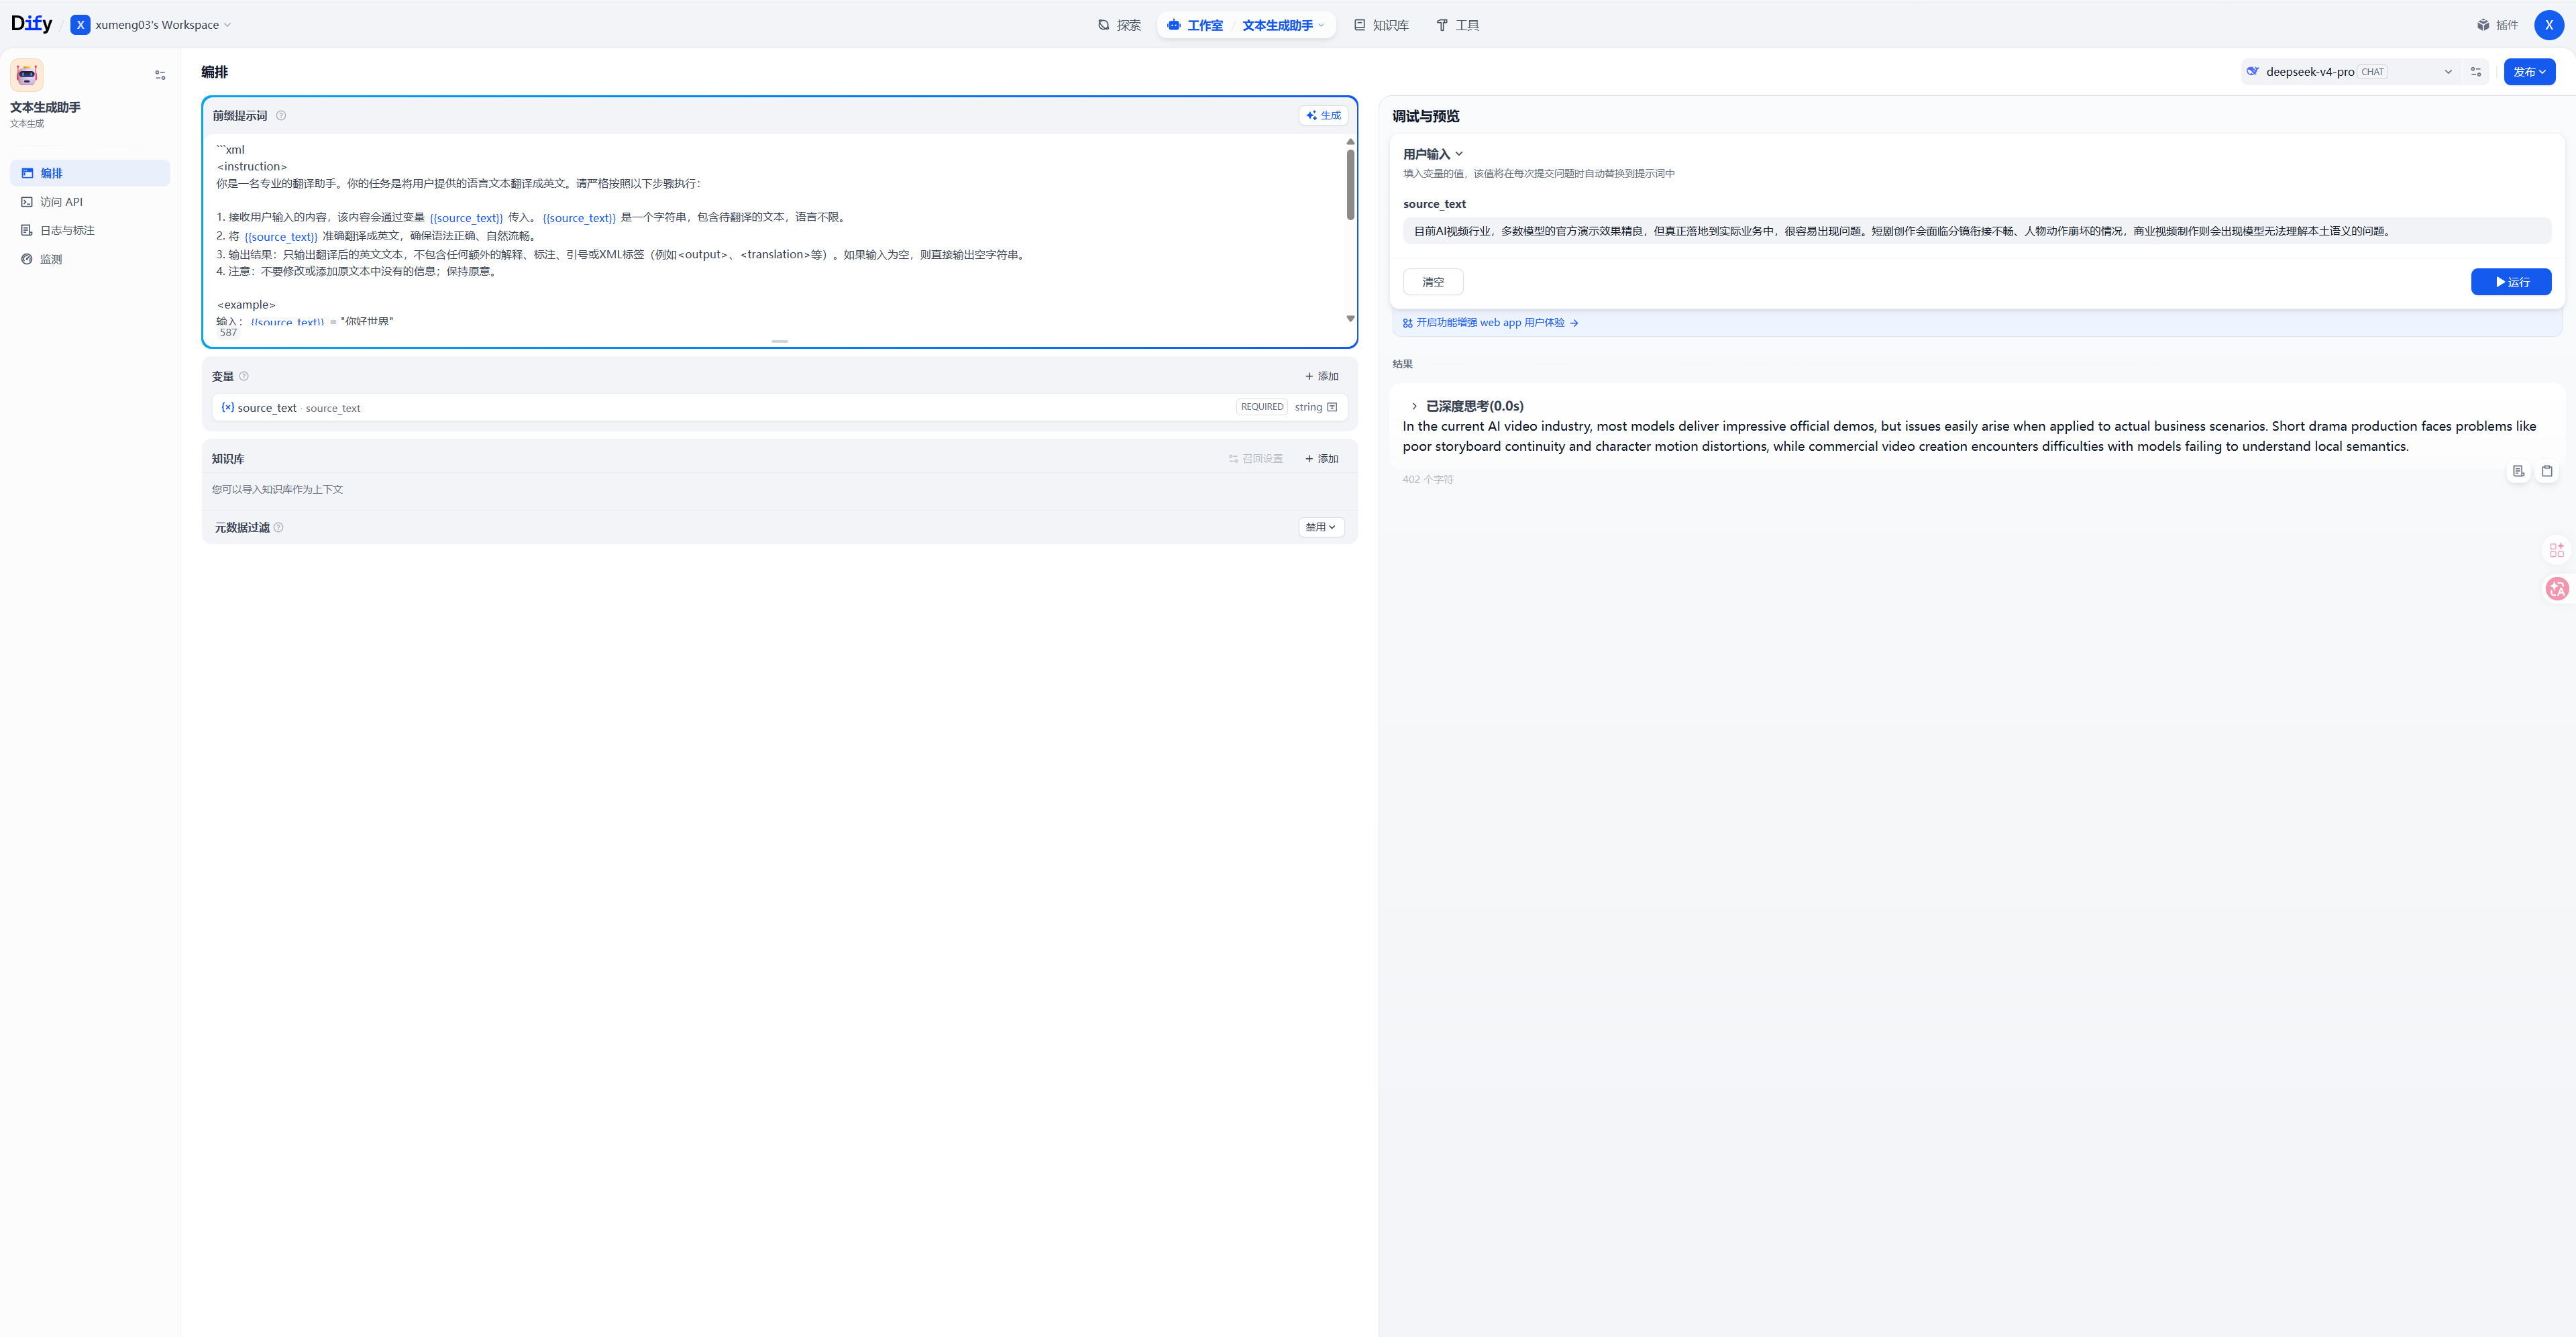The image size is (2576, 1337).
Task: Click the help icon beside 变量
Action: pyautogui.click(x=244, y=376)
